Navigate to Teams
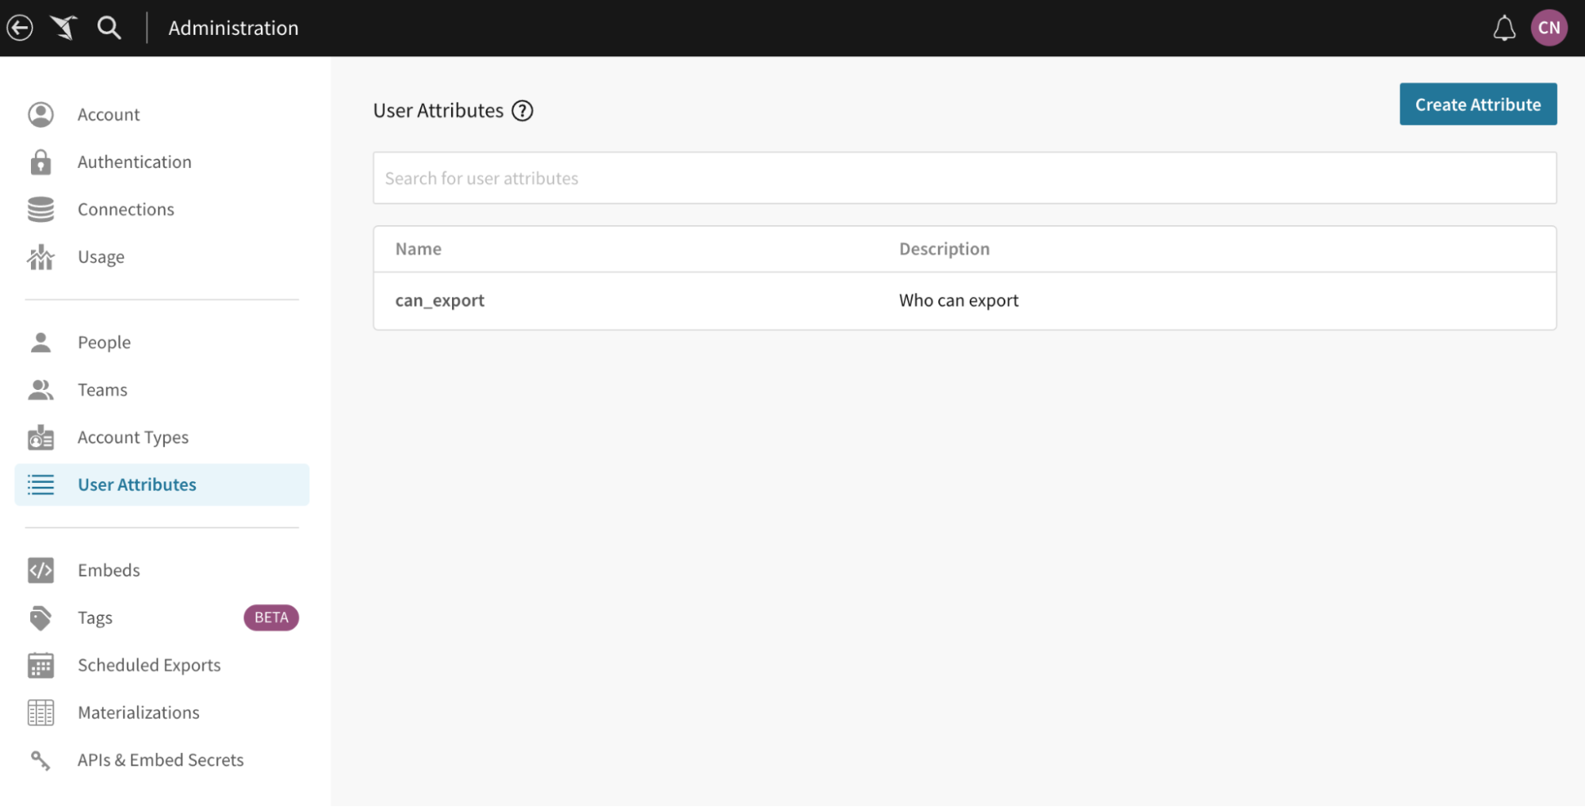 click(x=103, y=390)
